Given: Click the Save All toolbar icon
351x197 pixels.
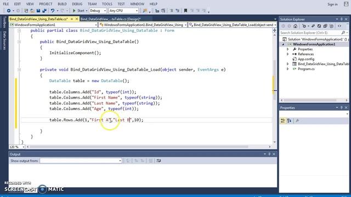Looking at the screenshot, I should pyautogui.click(x=44, y=10).
